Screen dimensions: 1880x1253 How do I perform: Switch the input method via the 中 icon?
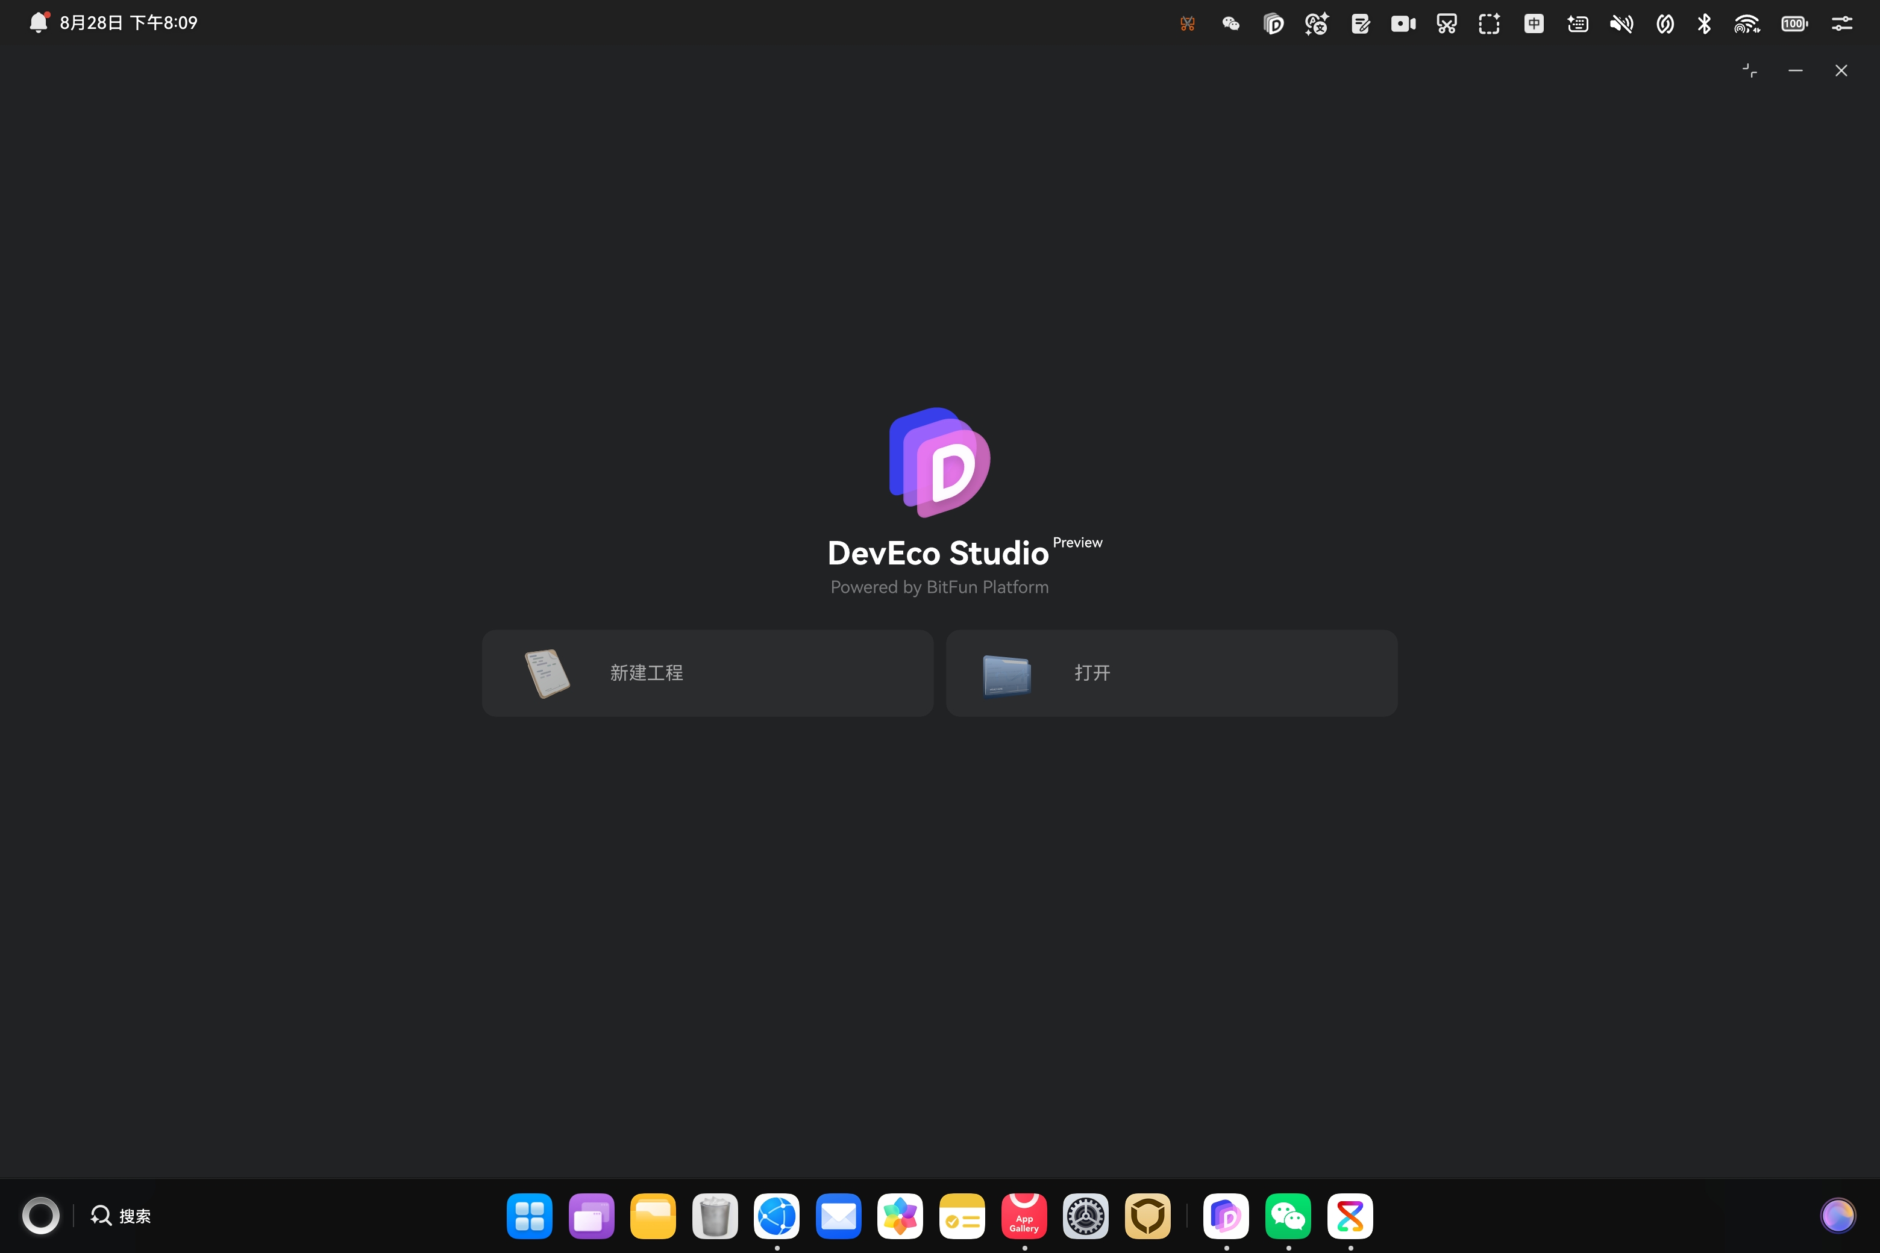(x=1534, y=24)
